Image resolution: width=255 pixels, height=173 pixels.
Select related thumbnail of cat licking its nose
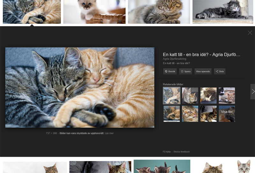190,114
